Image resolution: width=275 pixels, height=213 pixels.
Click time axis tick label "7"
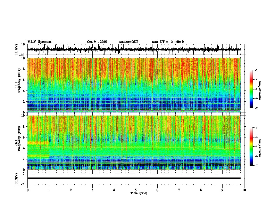179,190
